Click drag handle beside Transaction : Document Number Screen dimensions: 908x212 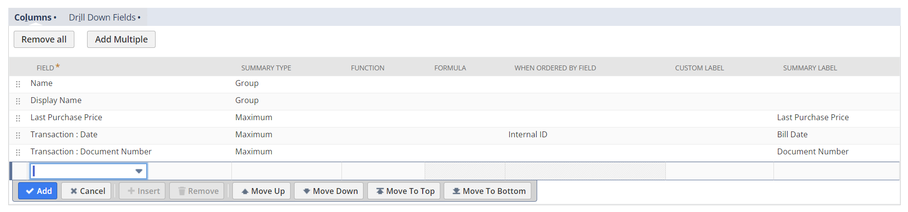18,152
